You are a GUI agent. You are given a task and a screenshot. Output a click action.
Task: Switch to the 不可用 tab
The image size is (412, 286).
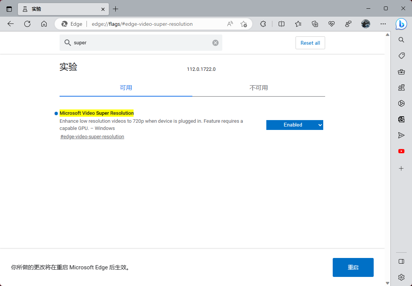click(x=258, y=88)
